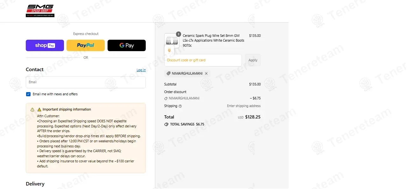This screenshot has width=407, height=189.
Task: Click the Shipping help question mark icon
Action: point(180,106)
